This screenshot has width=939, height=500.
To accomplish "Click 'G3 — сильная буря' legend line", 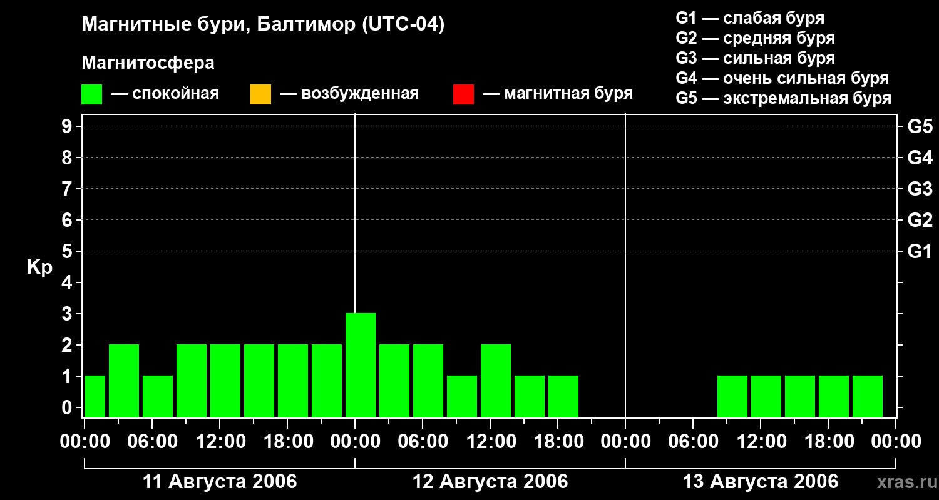I will click(755, 58).
